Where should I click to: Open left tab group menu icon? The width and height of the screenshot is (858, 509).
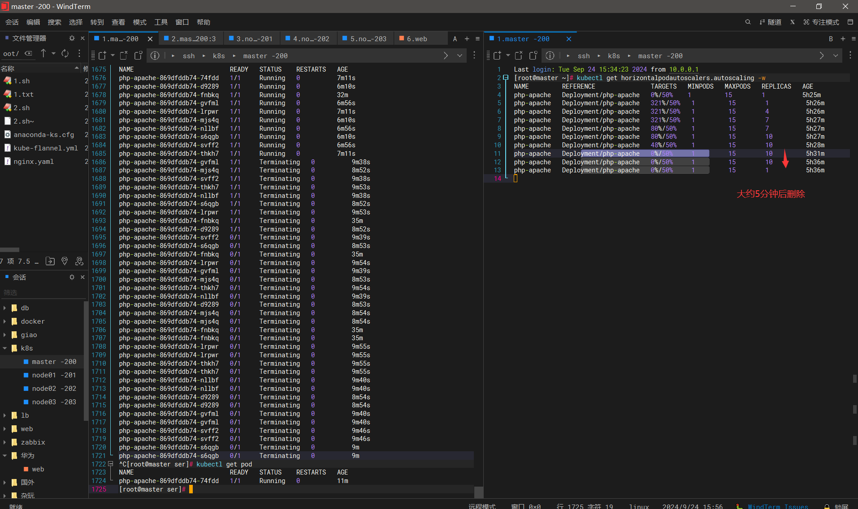click(x=477, y=39)
